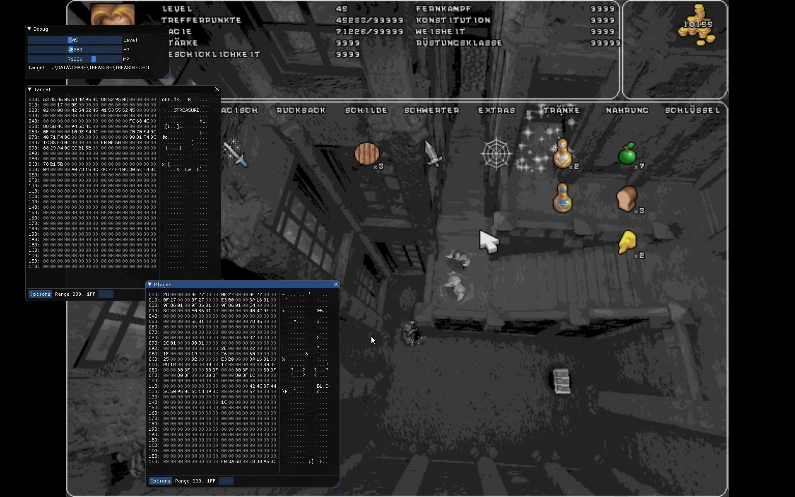Click the blue potion bottle
This screenshot has height=497, width=795.
click(x=563, y=199)
